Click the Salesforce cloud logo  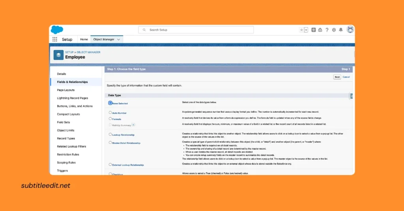[x=57, y=30]
